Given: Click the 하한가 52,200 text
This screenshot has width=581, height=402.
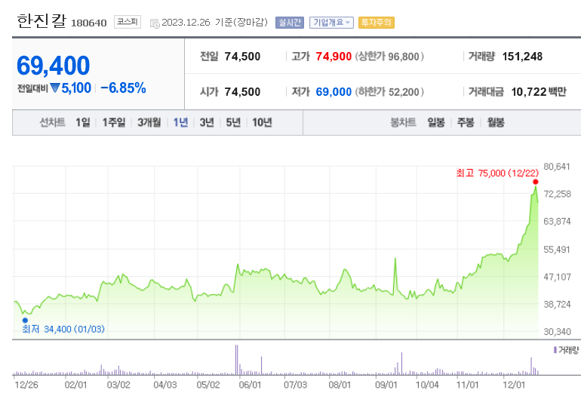Looking at the screenshot, I should tap(389, 91).
